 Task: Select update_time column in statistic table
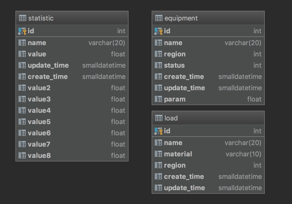pyautogui.click(x=48, y=65)
